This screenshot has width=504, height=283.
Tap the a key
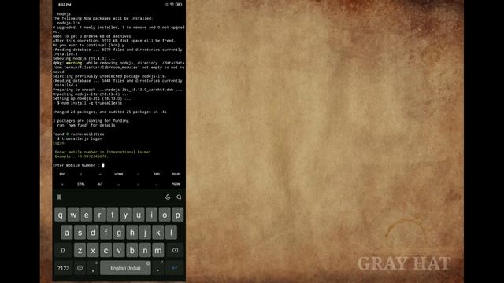pos(67,233)
